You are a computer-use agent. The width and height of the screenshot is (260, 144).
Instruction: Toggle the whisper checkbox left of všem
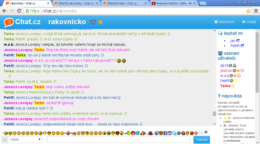pos(5,139)
